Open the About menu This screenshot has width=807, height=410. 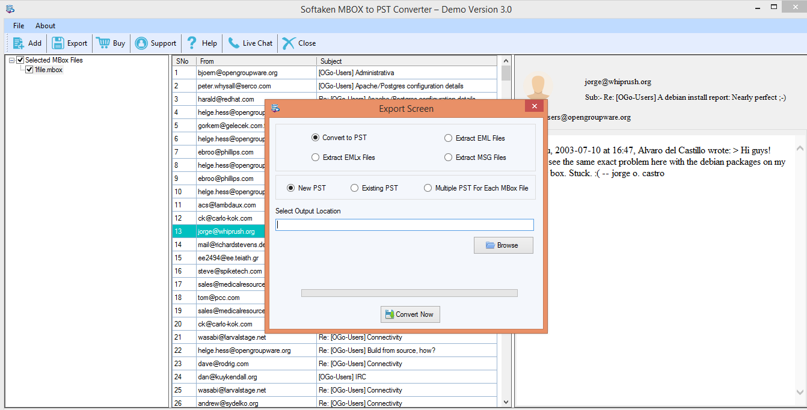45,26
